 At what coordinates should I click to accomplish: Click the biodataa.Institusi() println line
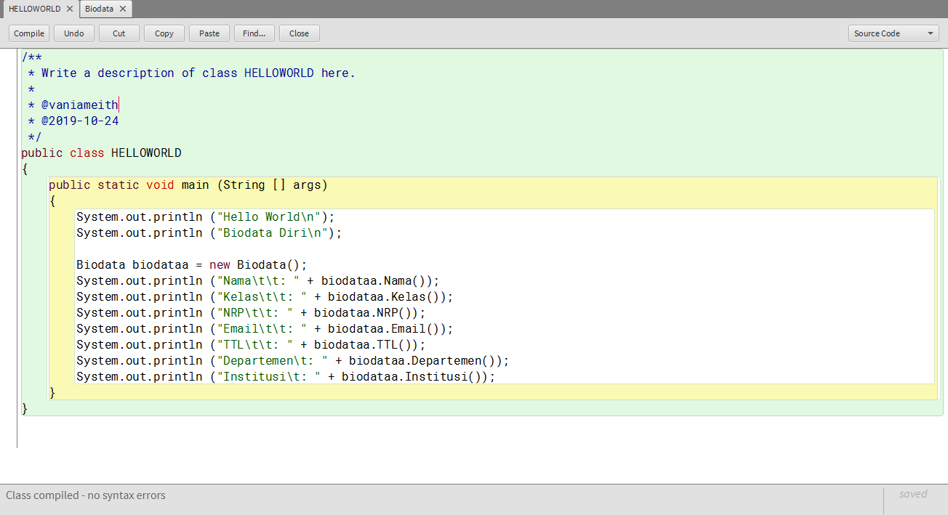(286, 376)
